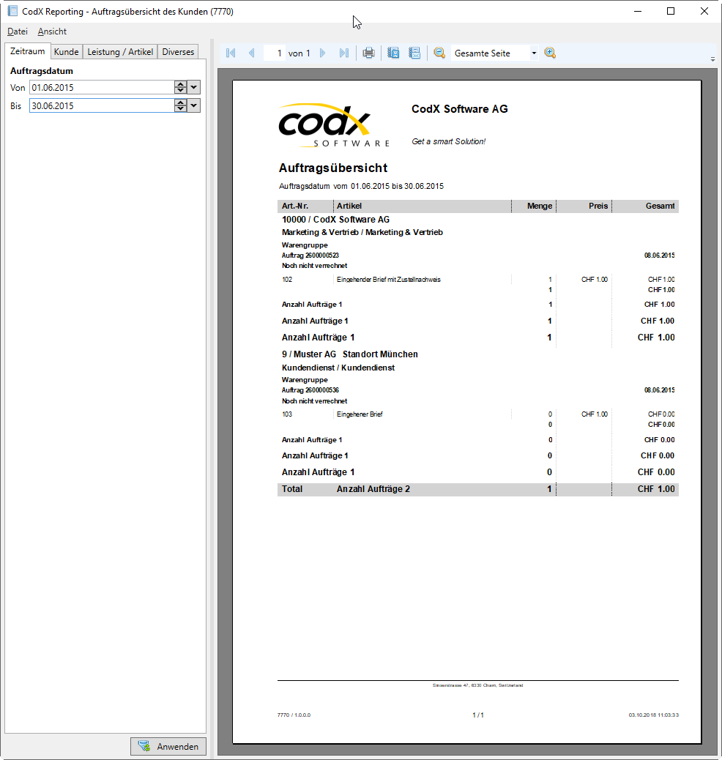The image size is (722, 760).
Task: Click the Von date spinner arrows
Action: pyautogui.click(x=180, y=87)
